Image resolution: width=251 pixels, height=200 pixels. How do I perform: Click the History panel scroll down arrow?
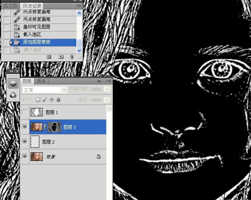[x=79, y=50]
